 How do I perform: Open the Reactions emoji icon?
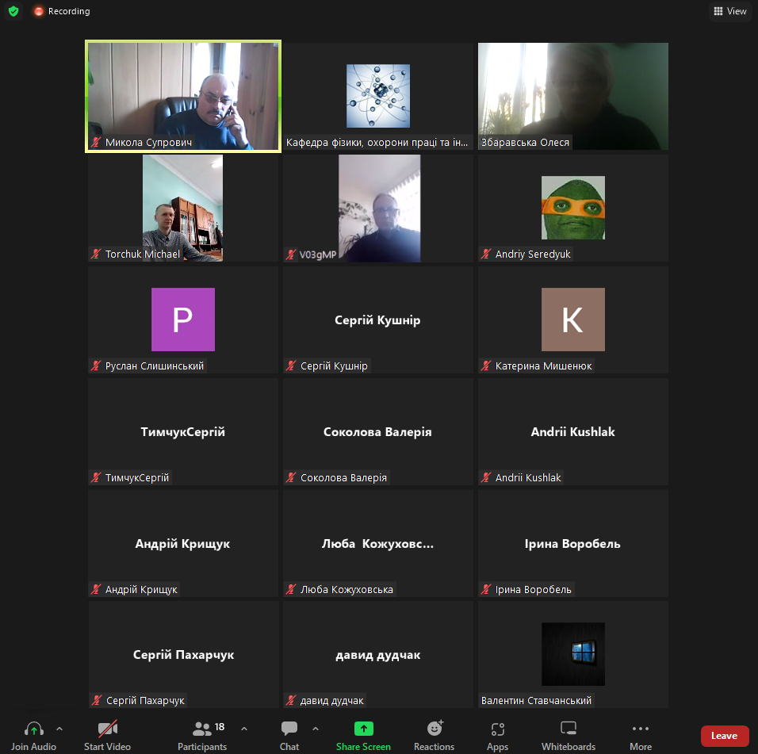pyautogui.click(x=435, y=729)
